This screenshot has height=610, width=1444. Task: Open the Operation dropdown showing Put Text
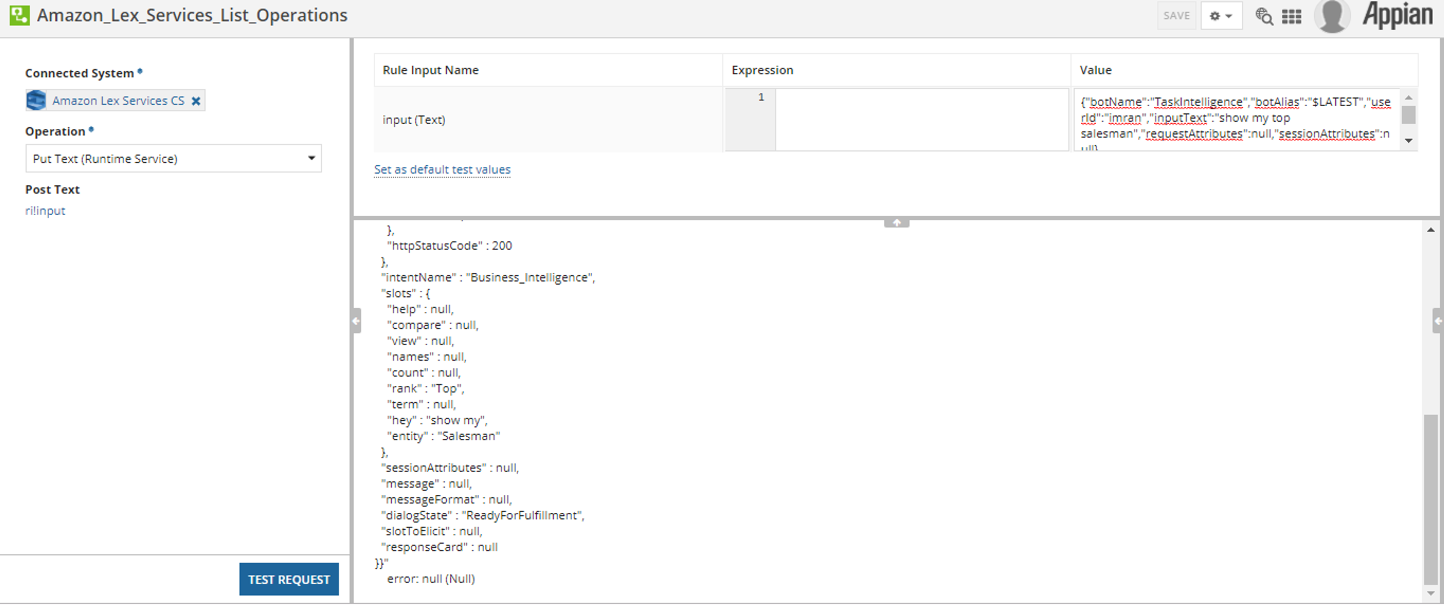pos(173,159)
